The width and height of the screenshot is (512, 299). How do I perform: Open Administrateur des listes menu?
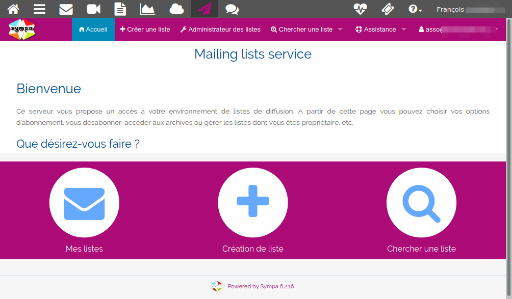click(x=220, y=30)
